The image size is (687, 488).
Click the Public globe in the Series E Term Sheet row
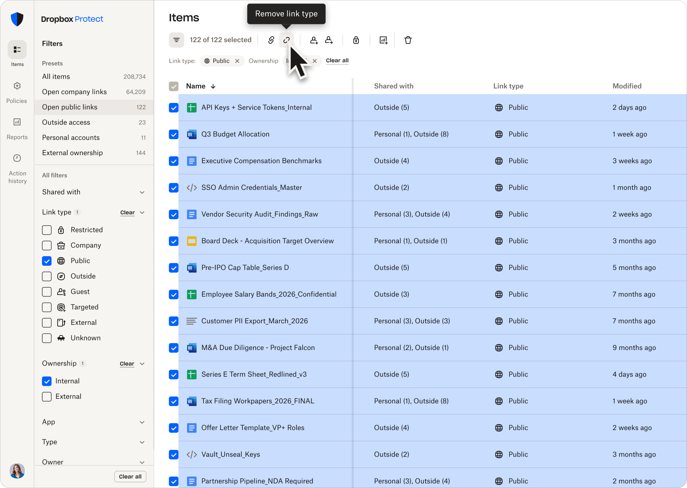point(499,375)
